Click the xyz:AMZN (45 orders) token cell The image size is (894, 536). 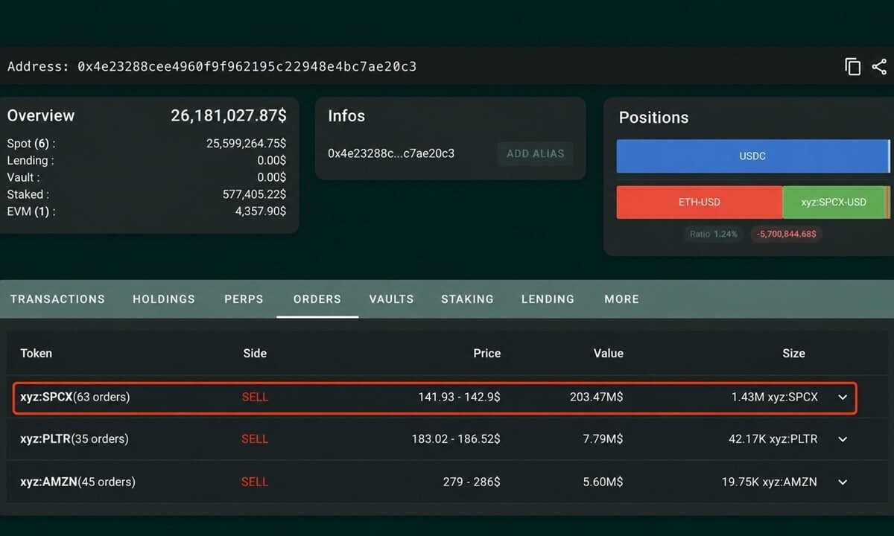tap(77, 482)
